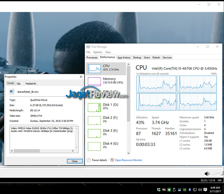
Task: Open the Details tab in Task Manager
Action: tap(156, 58)
